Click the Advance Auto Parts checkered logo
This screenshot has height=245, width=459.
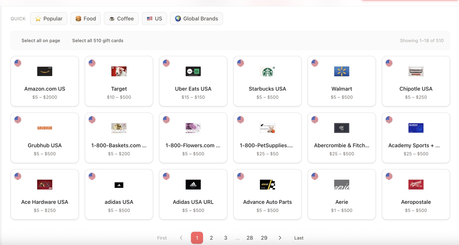[x=267, y=184]
